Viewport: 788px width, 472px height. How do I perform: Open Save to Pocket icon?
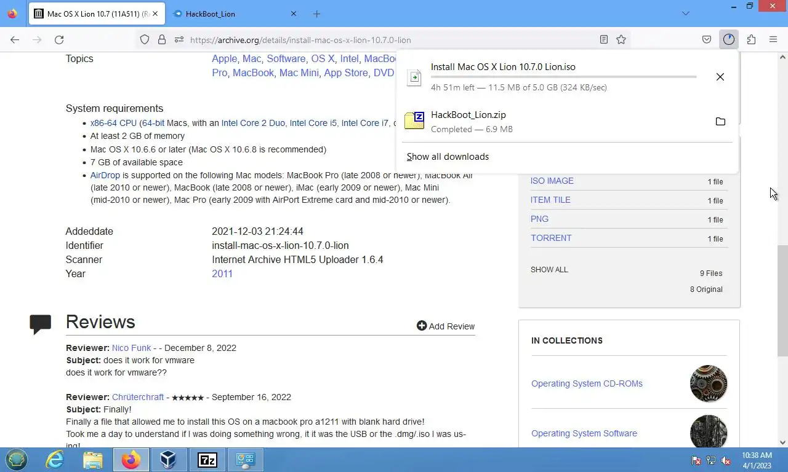tap(707, 39)
